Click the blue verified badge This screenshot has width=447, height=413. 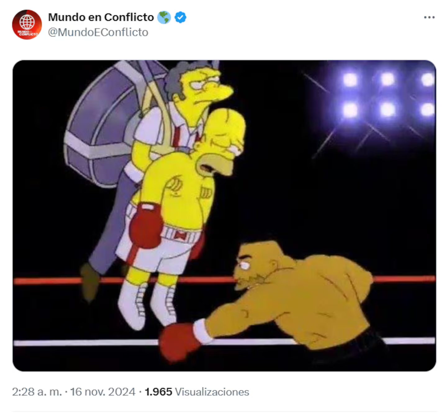click(x=180, y=17)
